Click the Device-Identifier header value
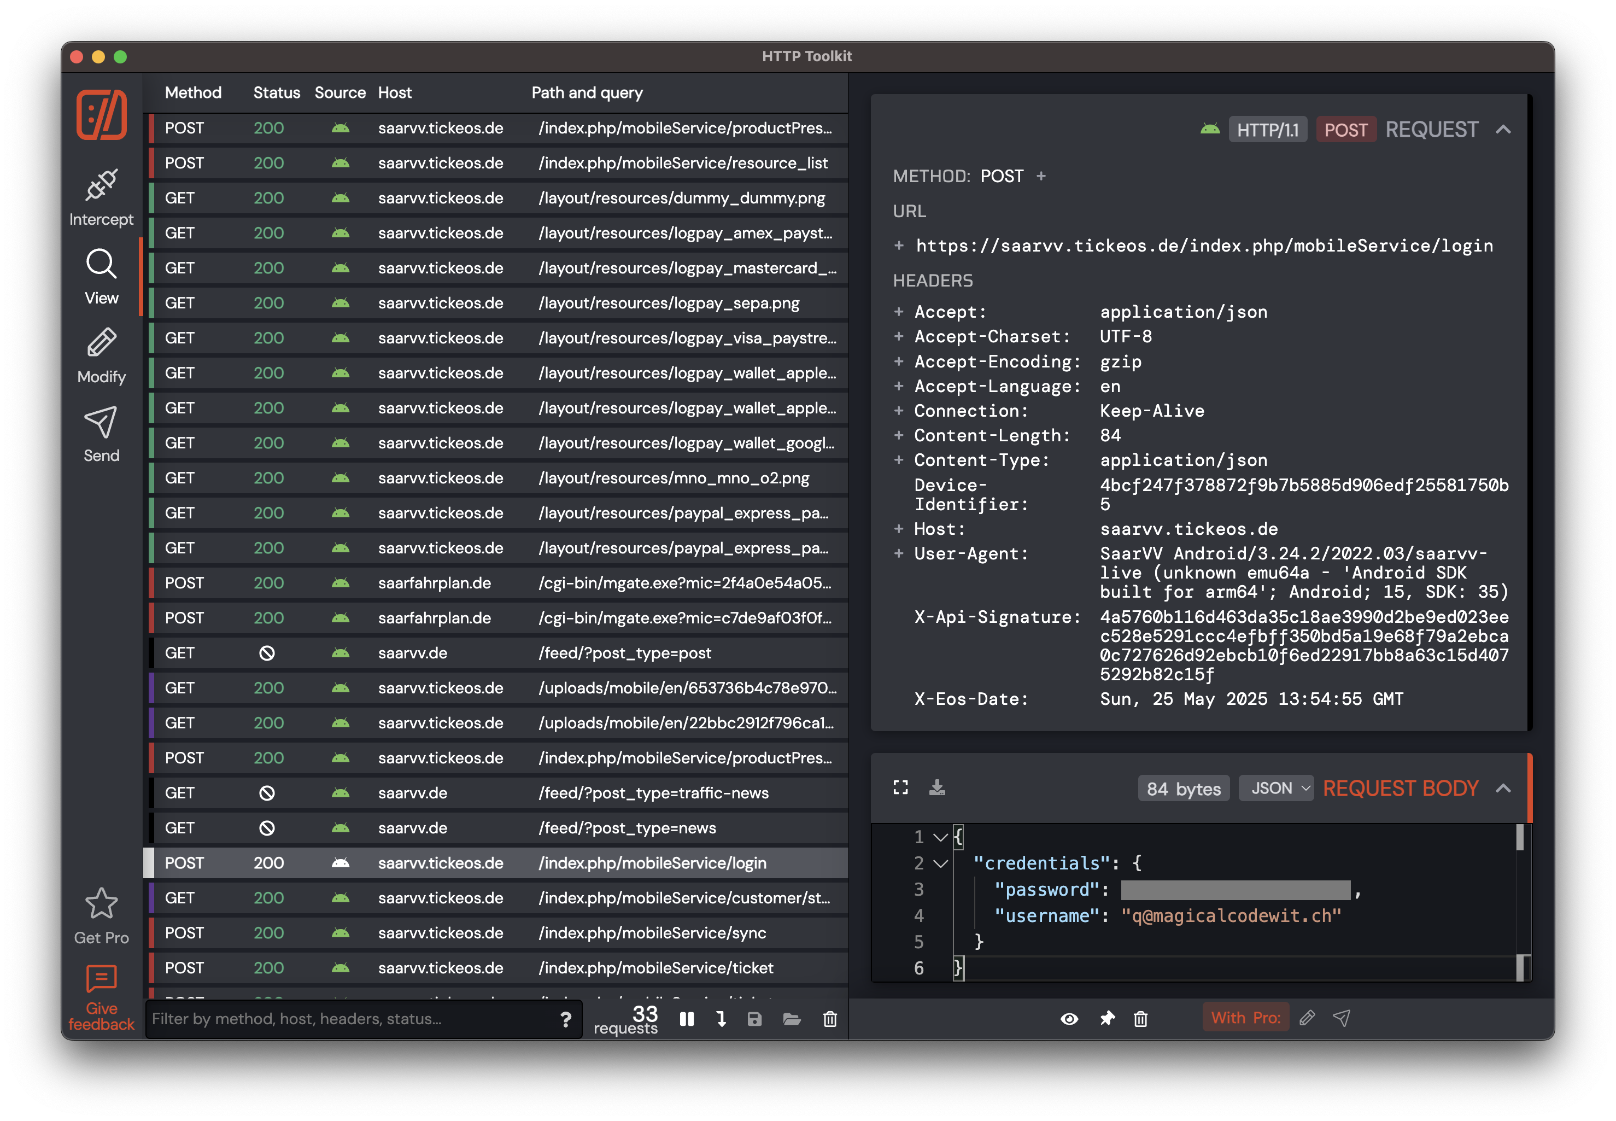Viewport: 1616px width, 1121px height. pyautogui.click(x=1304, y=494)
